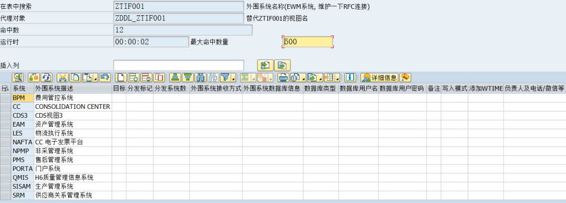Sort in ascending order icon
Image resolution: width=566 pixels, height=203 pixels.
tap(175, 77)
